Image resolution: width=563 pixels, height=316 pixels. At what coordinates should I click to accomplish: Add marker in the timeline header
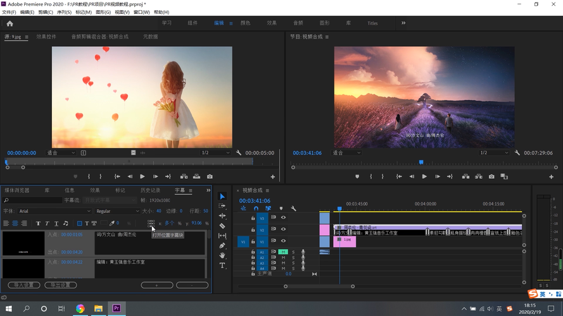click(x=281, y=209)
